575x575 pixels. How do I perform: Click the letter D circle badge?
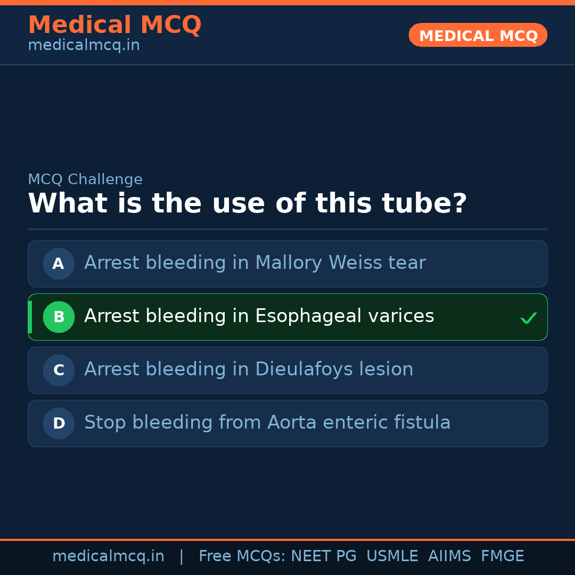[x=59, y=423]
